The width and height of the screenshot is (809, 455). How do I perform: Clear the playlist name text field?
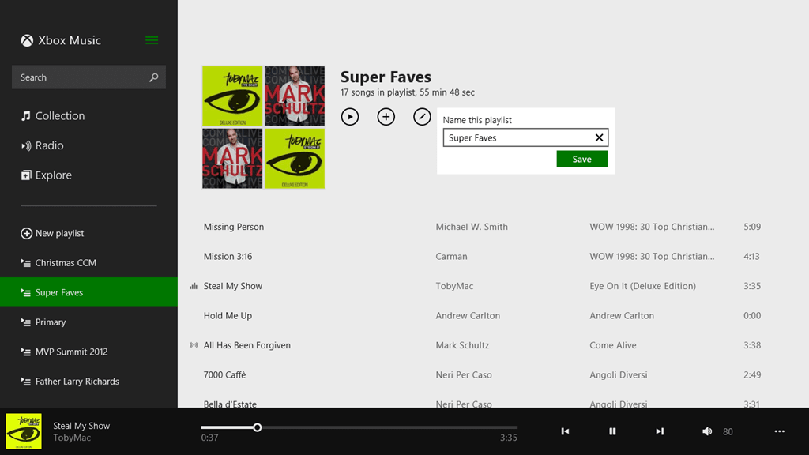click(x=599, y=138)
